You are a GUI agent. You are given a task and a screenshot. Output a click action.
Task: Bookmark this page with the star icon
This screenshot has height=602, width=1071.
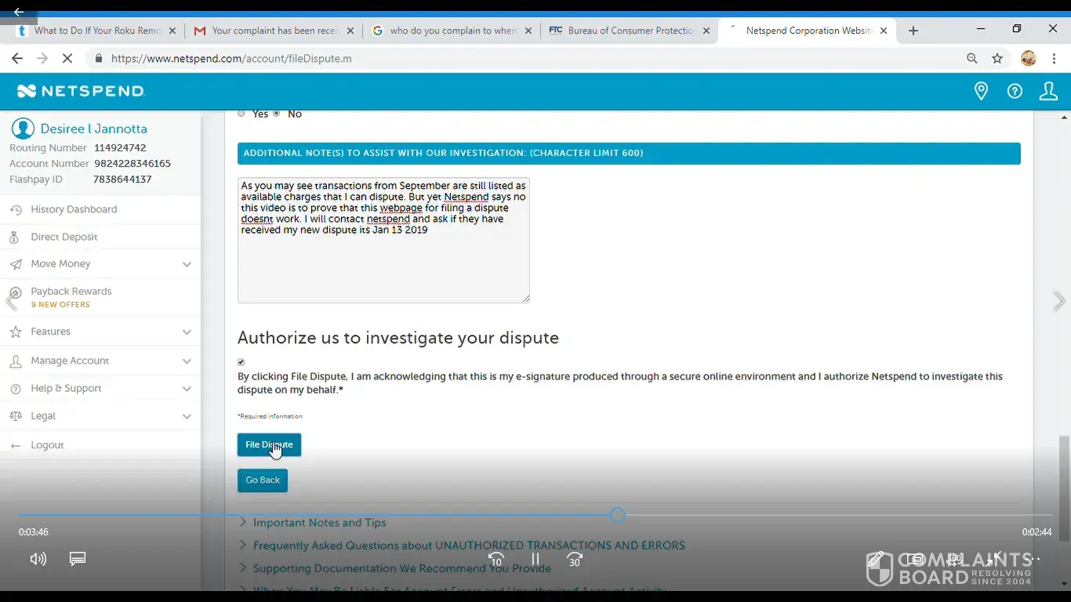click(997, 59)
